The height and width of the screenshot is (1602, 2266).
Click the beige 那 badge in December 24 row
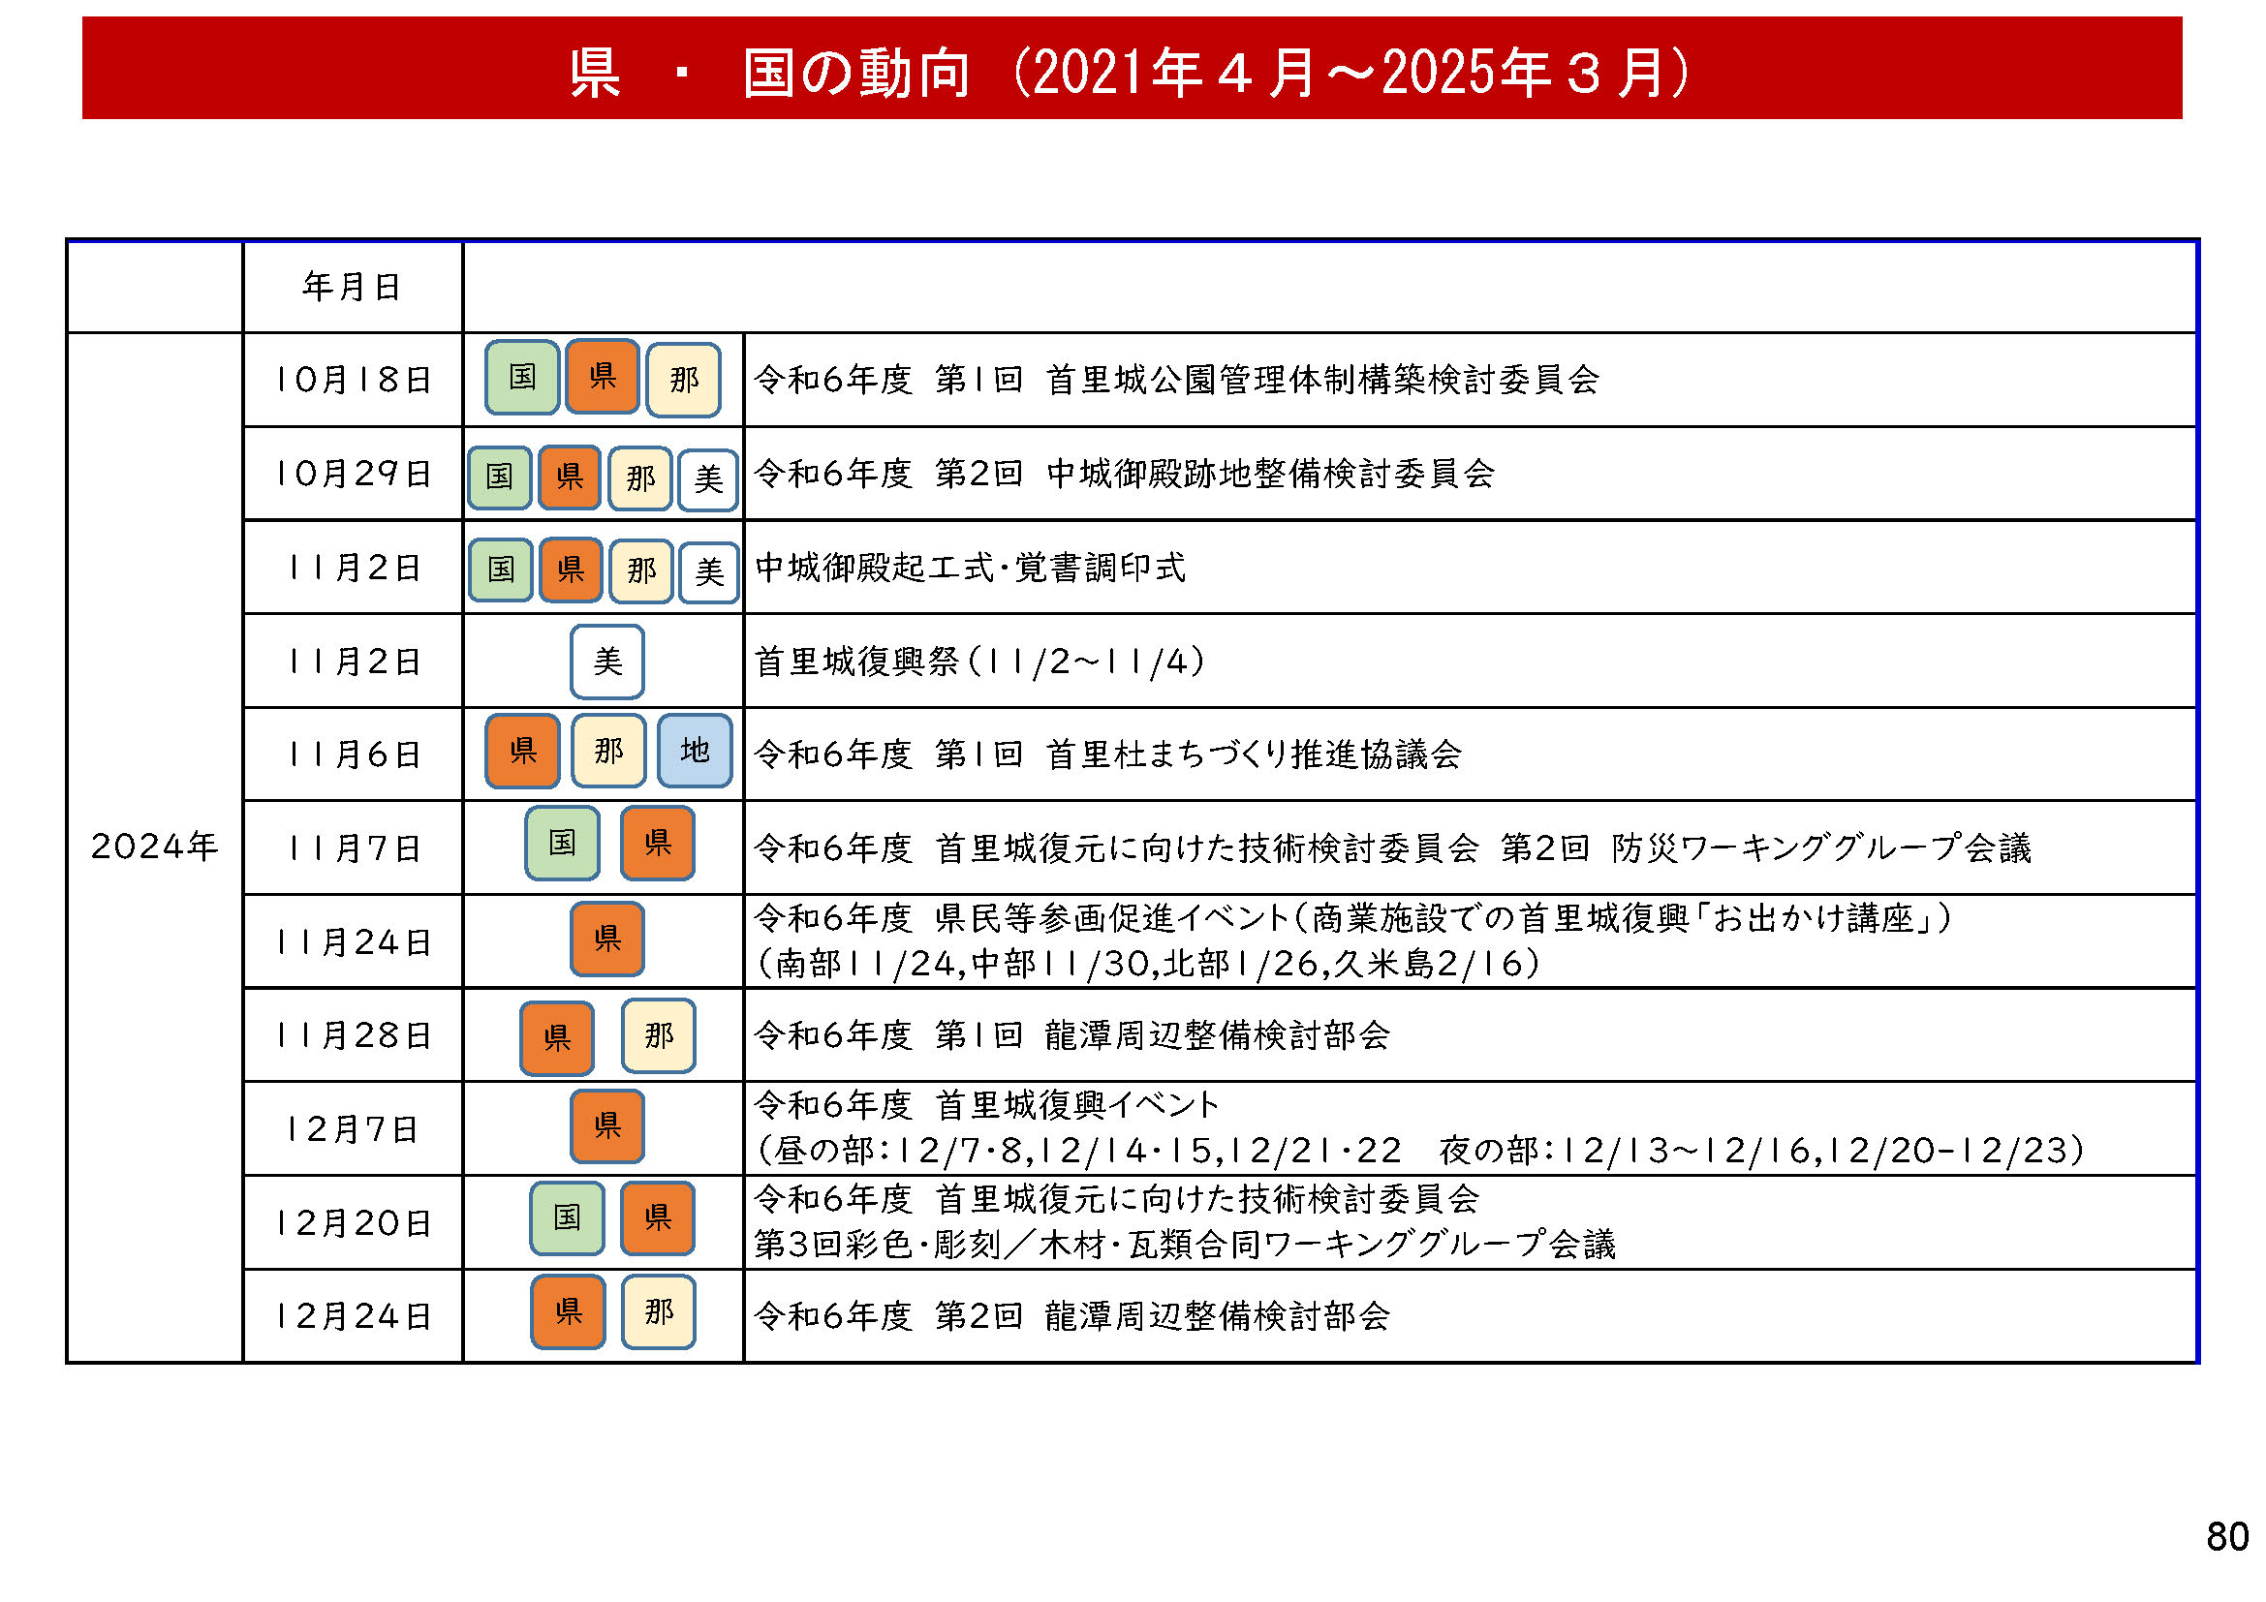point(658,1312)
